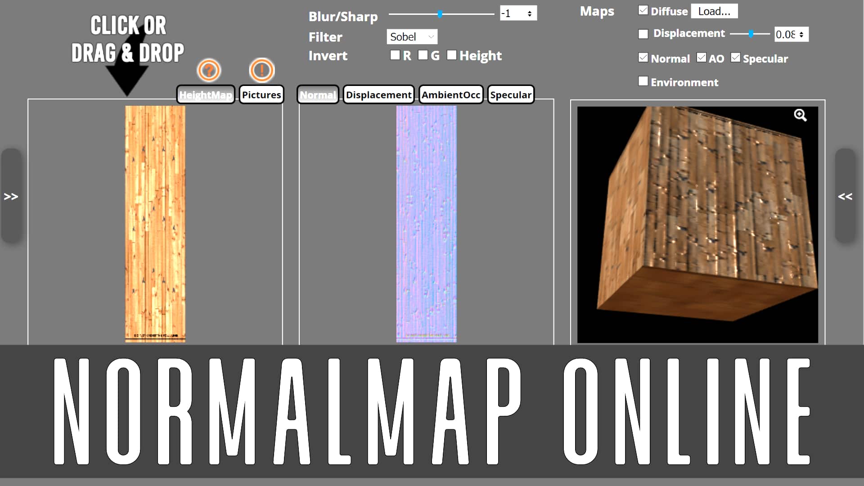
Task: Click the Displacement value stepper arrows
Action: 801,34
